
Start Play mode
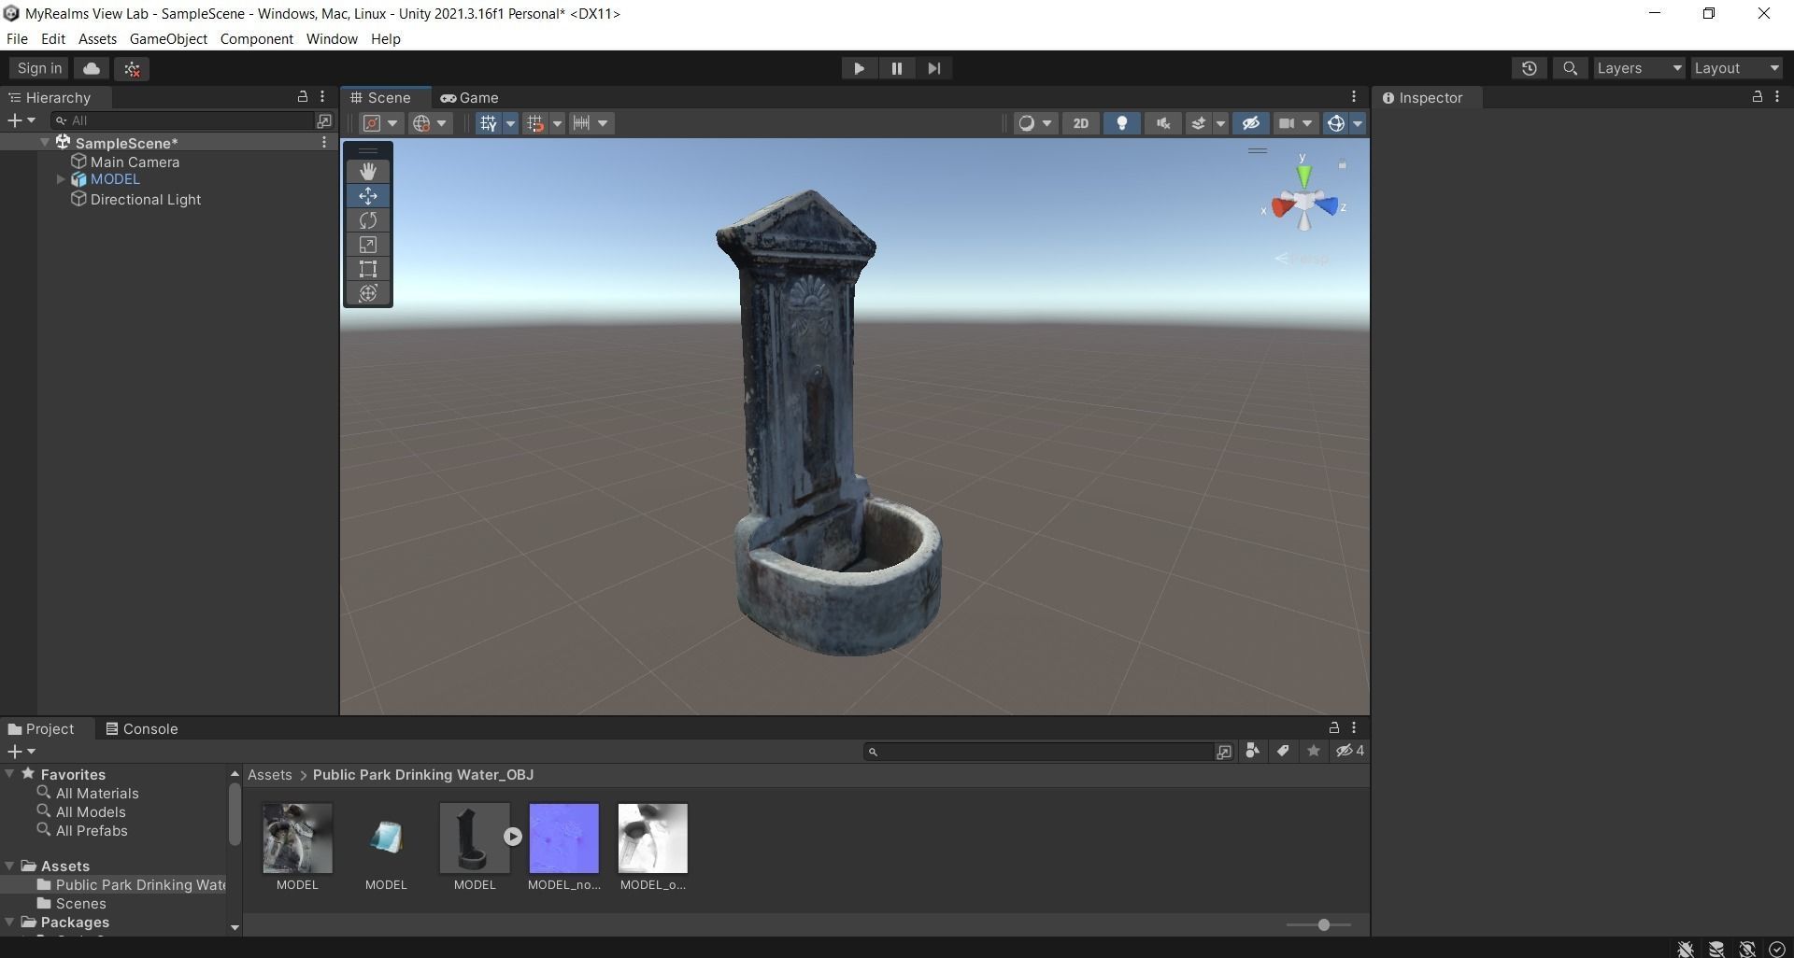(859, 68)
